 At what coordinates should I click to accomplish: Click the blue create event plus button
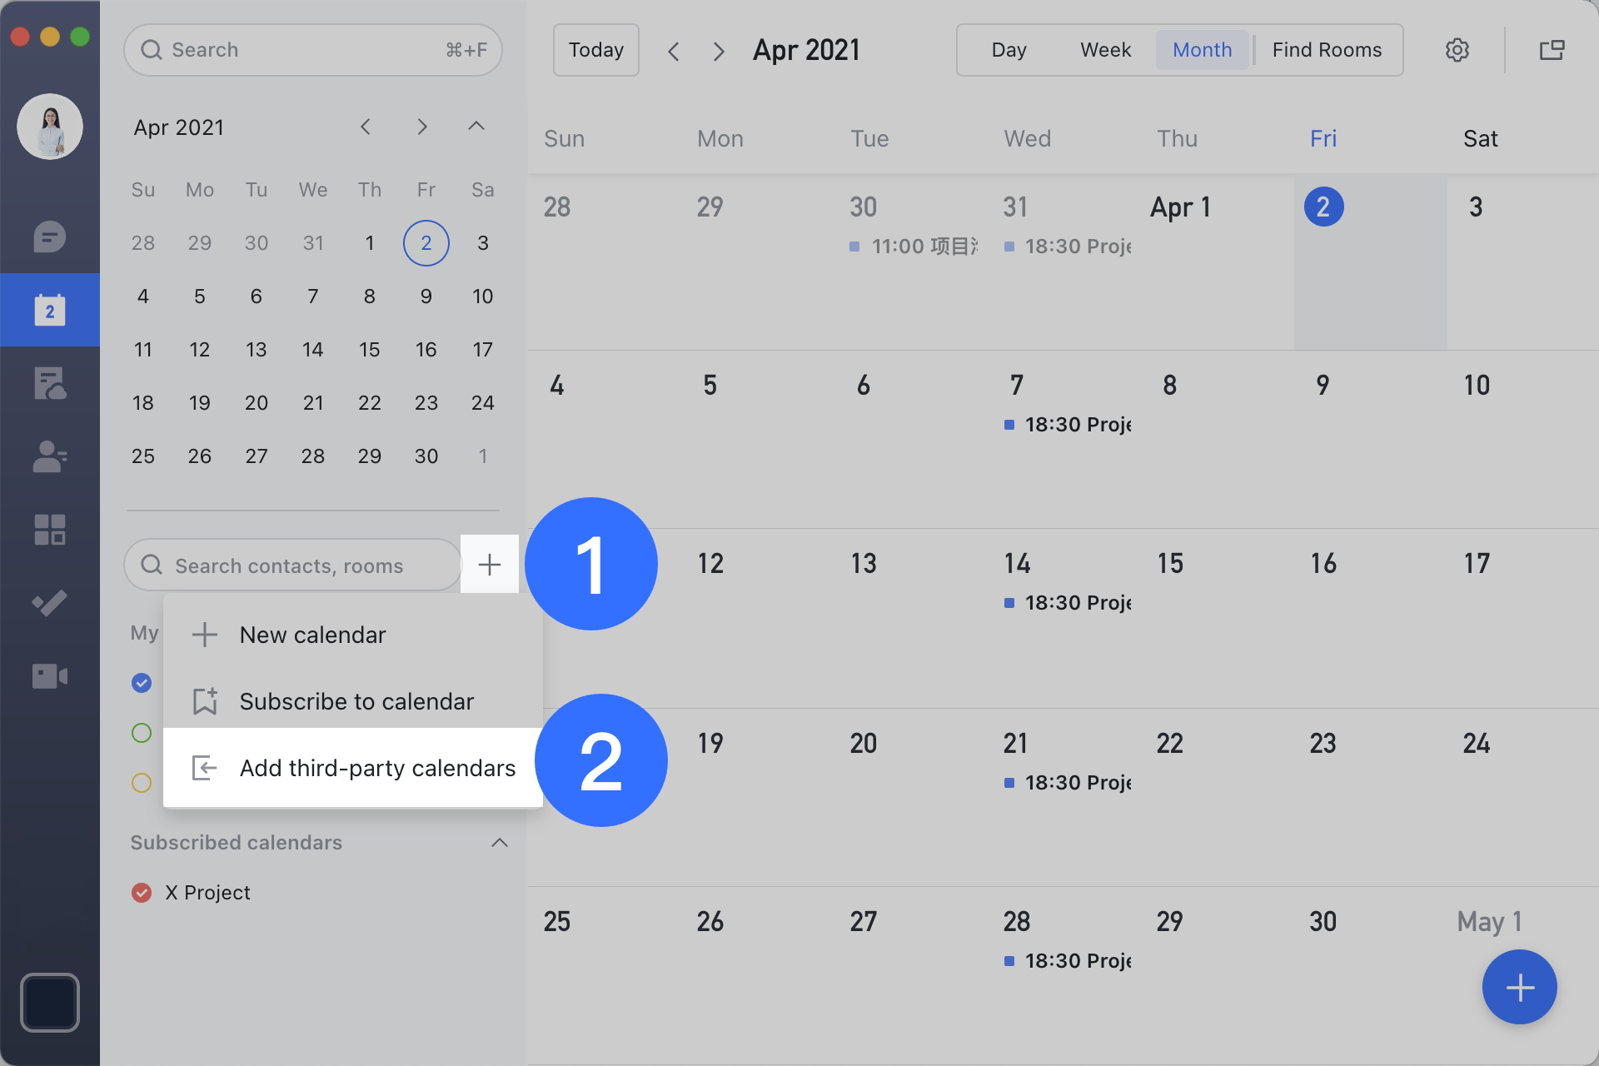[1519, 988]
